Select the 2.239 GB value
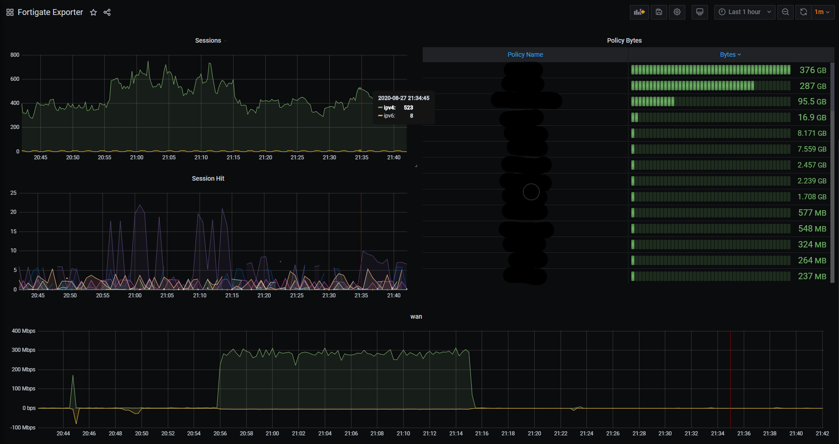This screenshot has width=839, height=444. [x=812, y=181]
